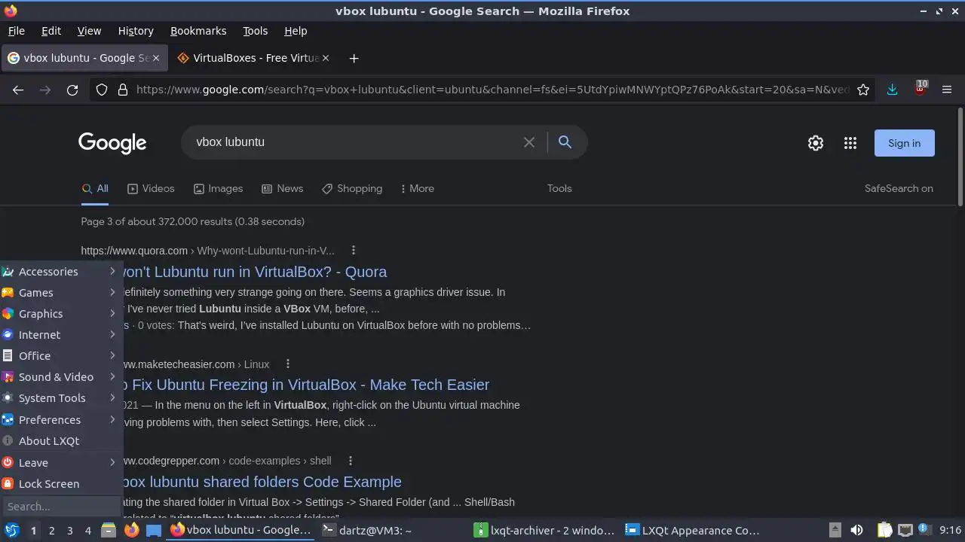Bookmark this page with the star icon

[863, 90]
